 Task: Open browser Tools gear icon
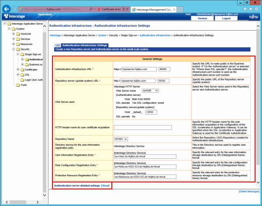tap(256, 9)
